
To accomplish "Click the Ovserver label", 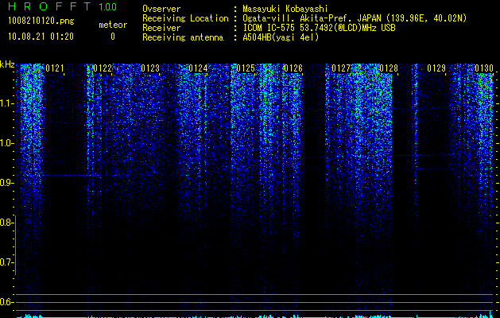I will (161, 9).
